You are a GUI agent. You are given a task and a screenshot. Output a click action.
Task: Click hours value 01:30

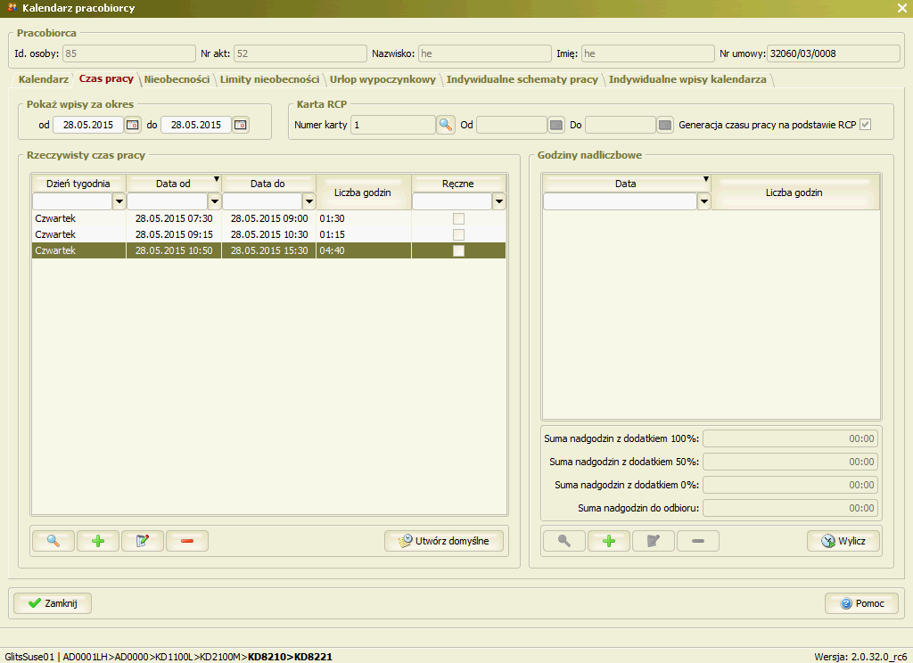point(332,219)
